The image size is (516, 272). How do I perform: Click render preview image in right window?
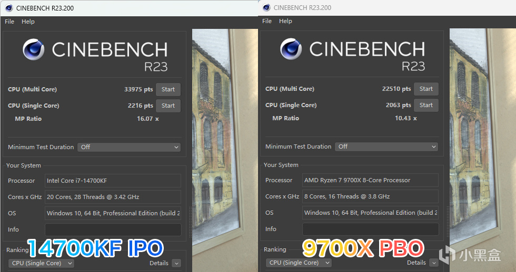[x=483, y=150]
